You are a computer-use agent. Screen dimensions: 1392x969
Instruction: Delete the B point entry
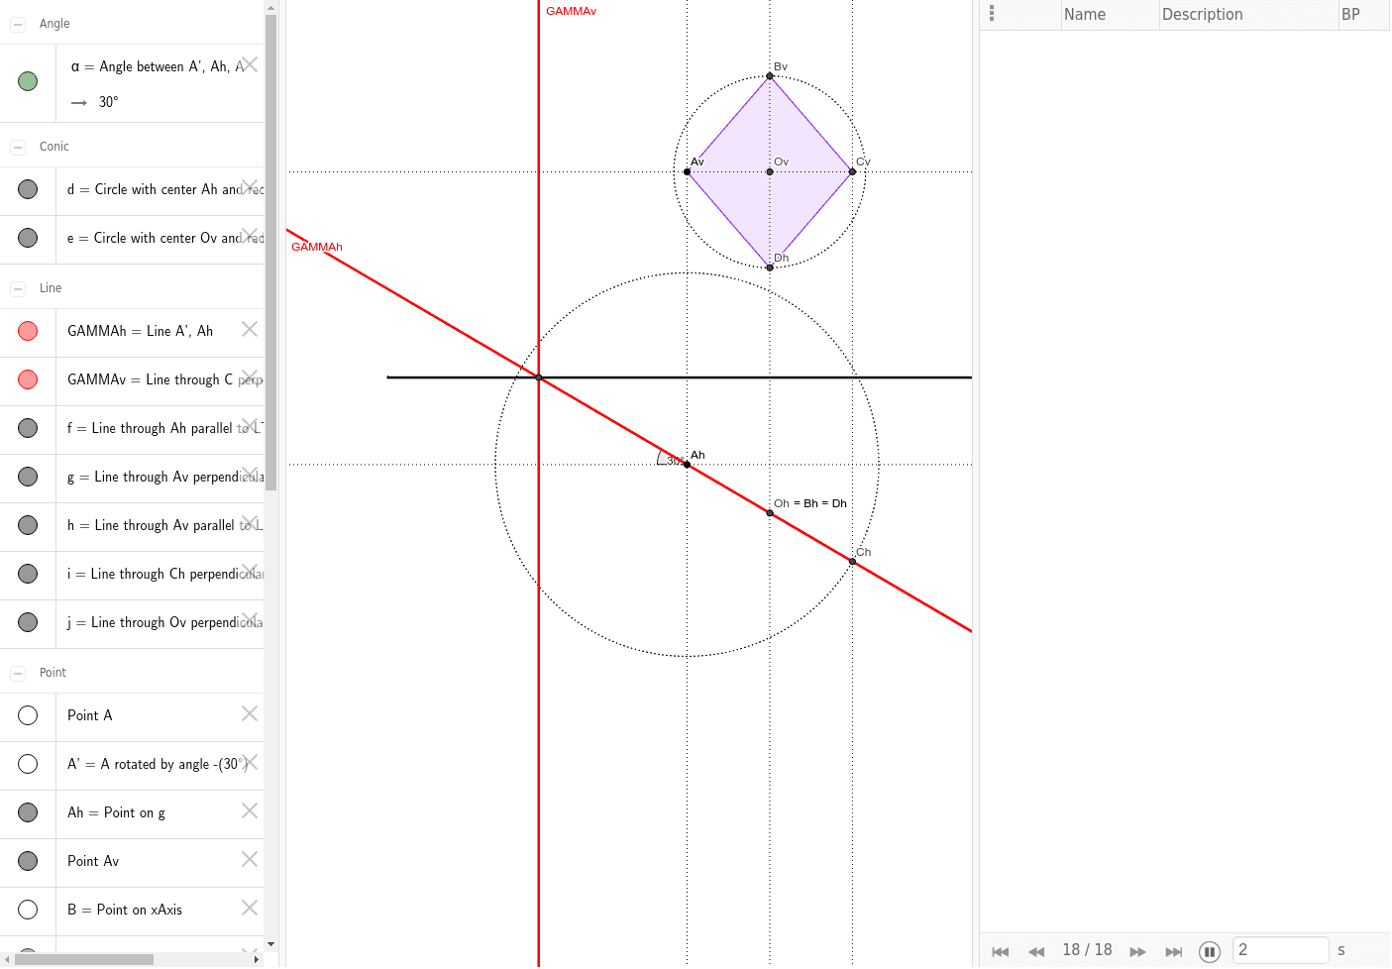pos(250,908)
